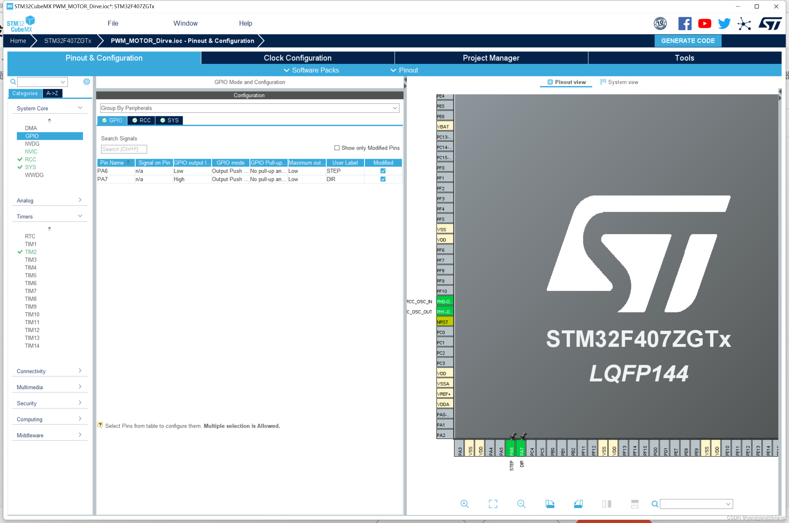
Task: Click the Search Signals input field
Action: 124,149
